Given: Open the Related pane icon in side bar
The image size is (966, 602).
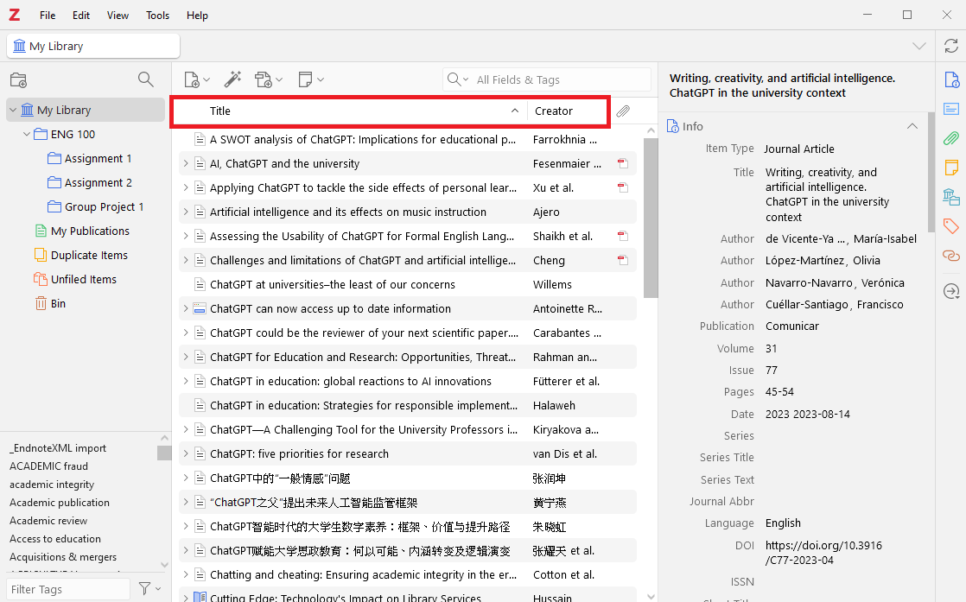Looking at the screenshot, I should click(950, 256).
